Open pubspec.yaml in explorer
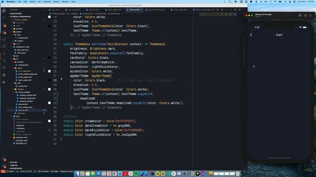Viewport: 316px width, 177px height. coord(22,141)
